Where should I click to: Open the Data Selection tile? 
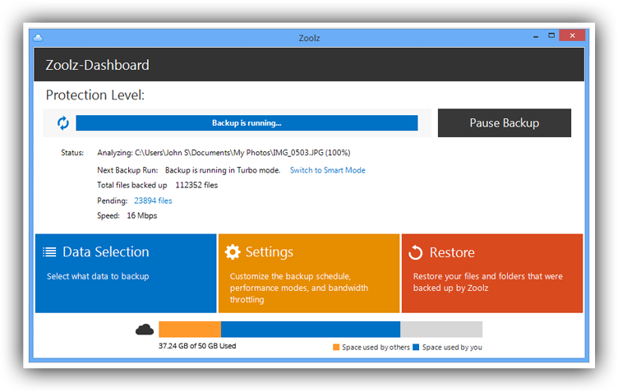click(126, 274)
